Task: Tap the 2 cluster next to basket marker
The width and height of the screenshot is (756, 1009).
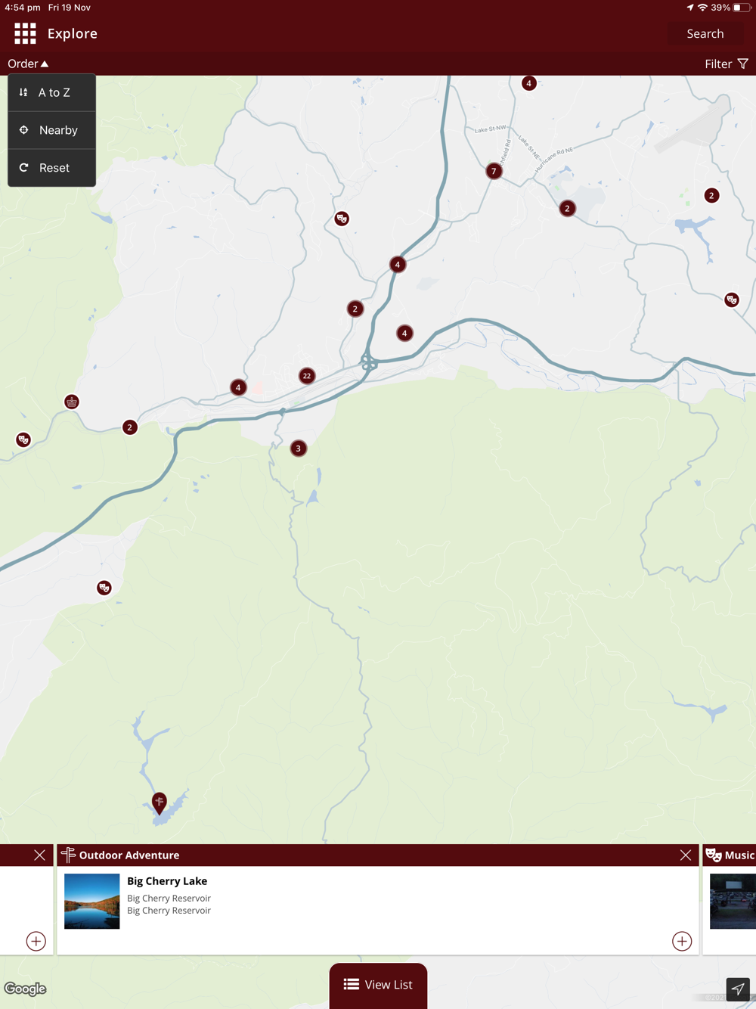Action: [130, 427]
